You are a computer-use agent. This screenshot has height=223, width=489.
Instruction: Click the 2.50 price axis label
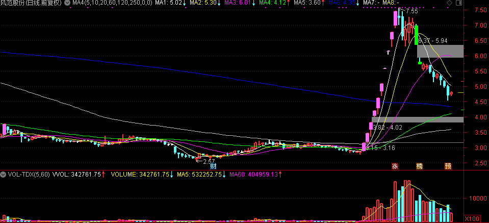point(480,163)
